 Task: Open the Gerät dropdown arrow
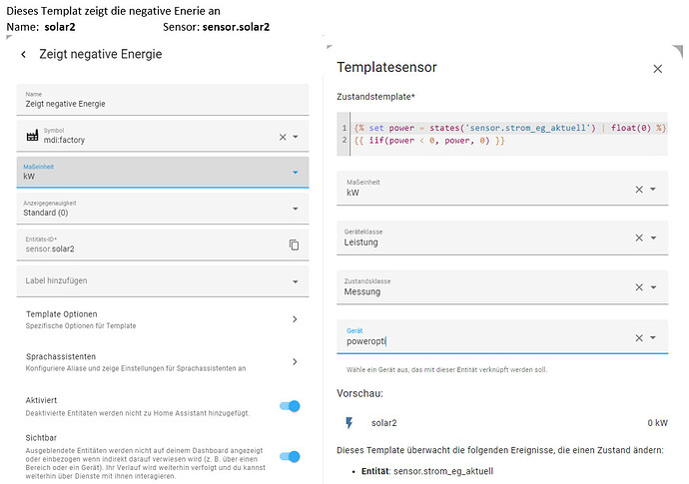(x=653, y=337)
